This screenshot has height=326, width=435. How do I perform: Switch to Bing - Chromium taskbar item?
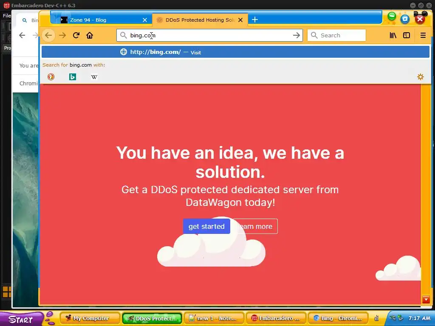pyautogui.click(x=338, y=318)
